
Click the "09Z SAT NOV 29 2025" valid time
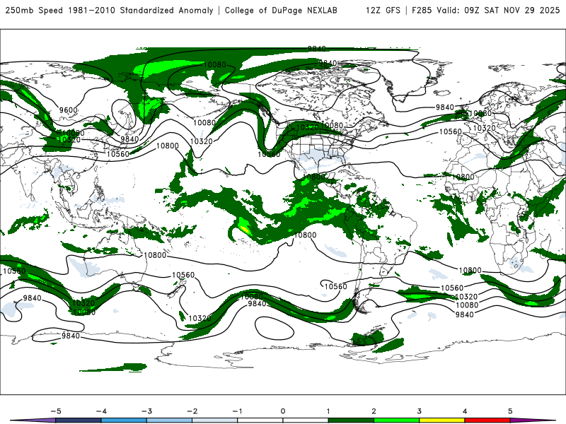tap(512, 10)
